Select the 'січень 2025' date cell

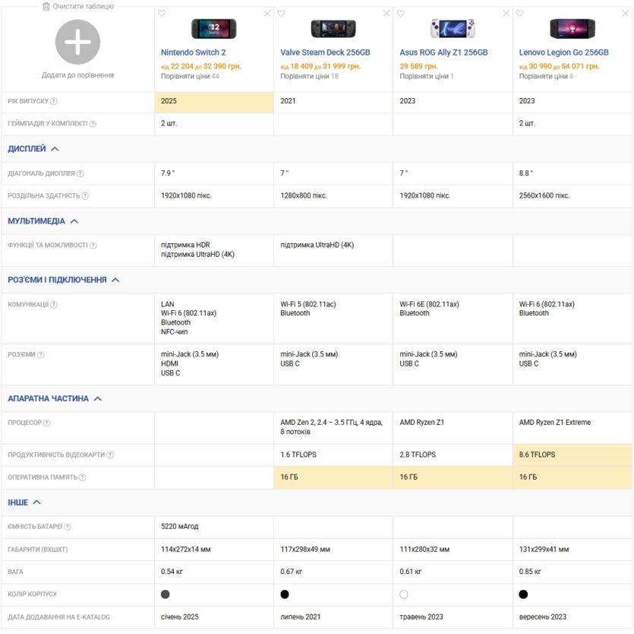pyautogui.click(x=214, y=617)
